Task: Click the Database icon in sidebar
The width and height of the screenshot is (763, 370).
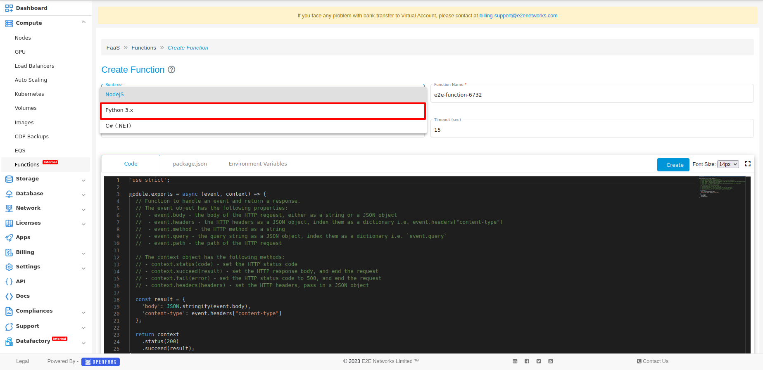Action: coord(9,194)
